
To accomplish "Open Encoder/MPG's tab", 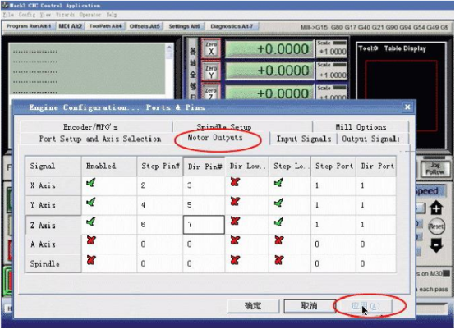I will point(90,127).
